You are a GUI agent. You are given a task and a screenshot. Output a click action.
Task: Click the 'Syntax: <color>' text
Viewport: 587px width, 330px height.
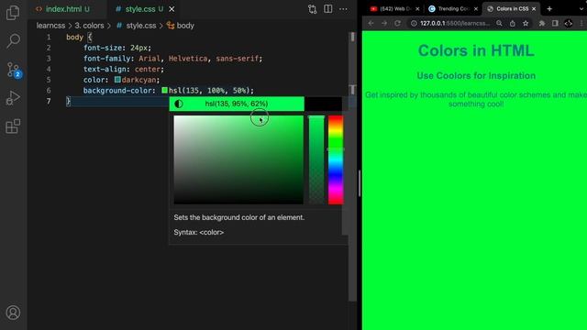point(198,232)
